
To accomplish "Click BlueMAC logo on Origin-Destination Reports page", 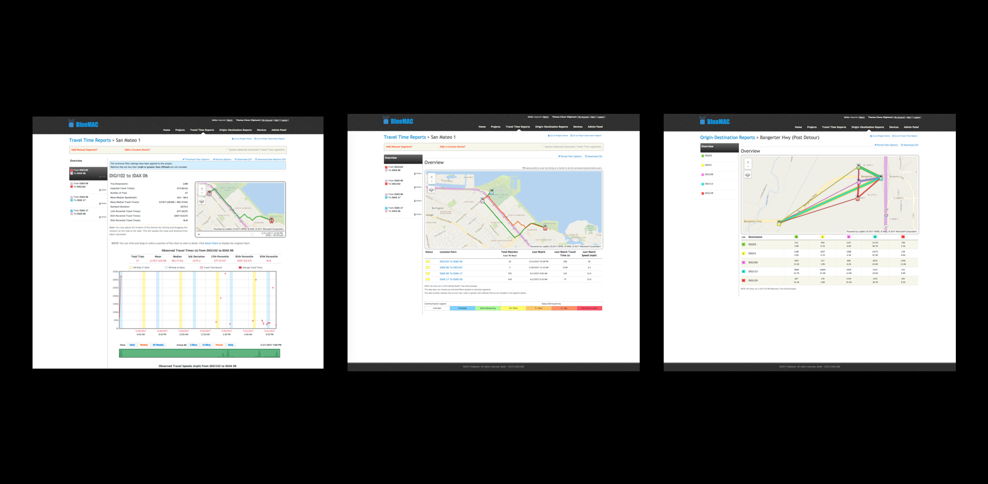I will pyautogui.click(x=714, y=121).
